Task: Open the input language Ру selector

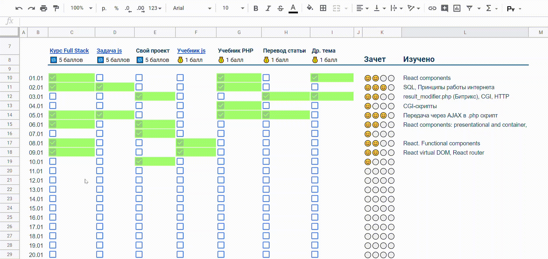Action: click(514, 9)
